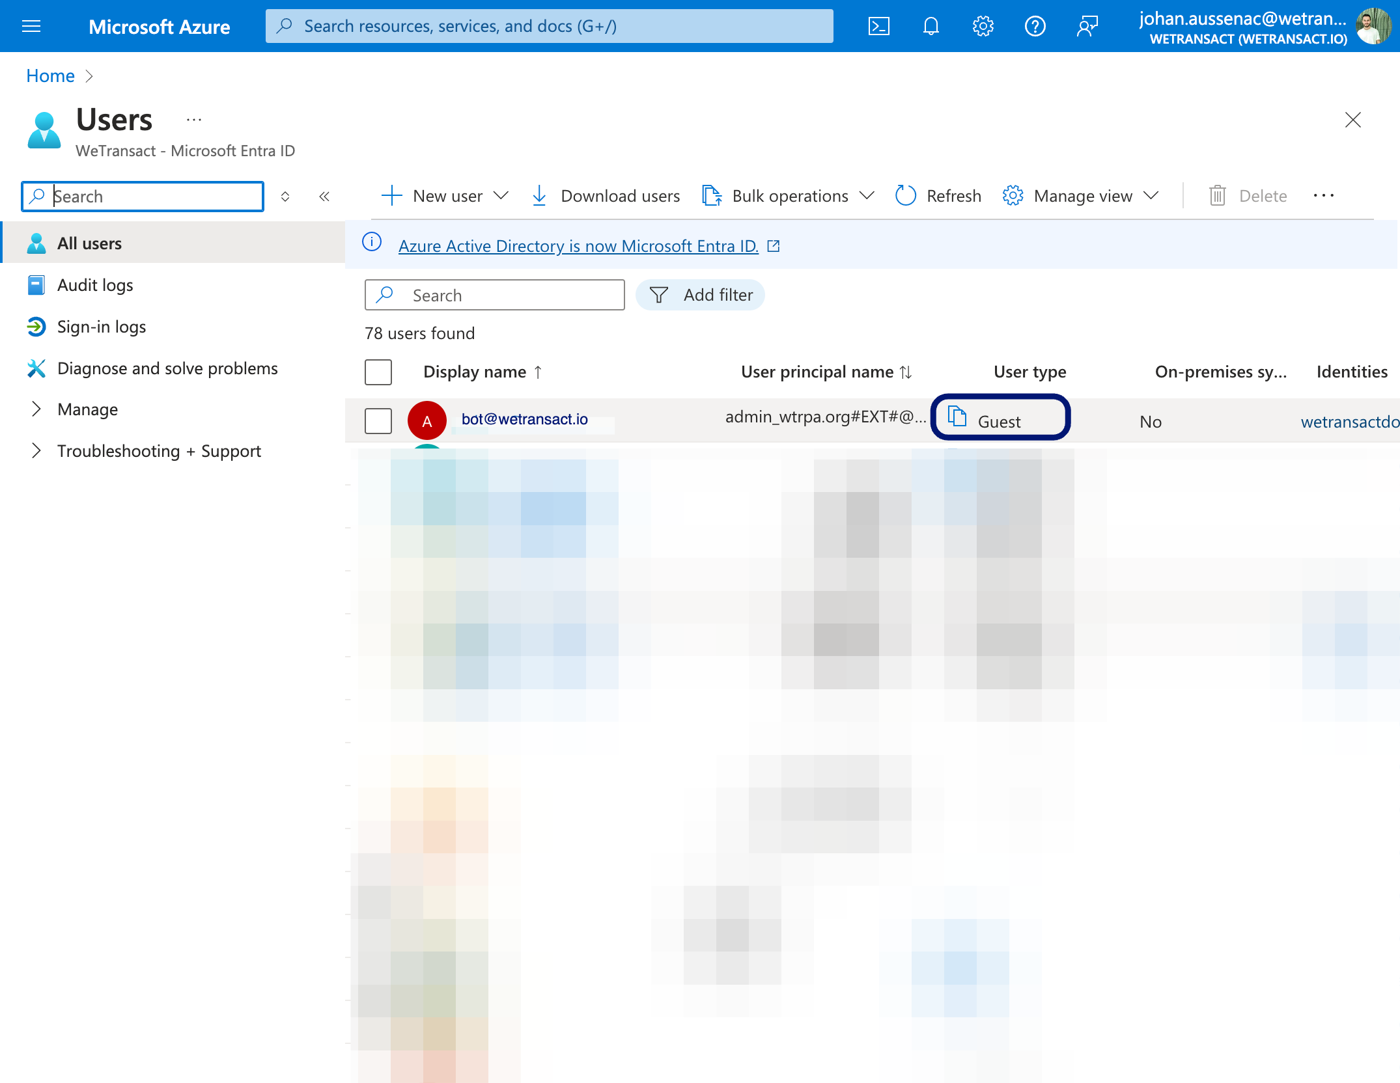Go to Home breadcrumb

pos(50,76)
